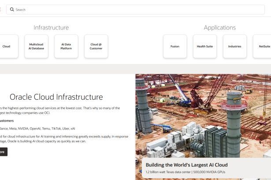Open the Fusion applications card
Screen dimensions: 271x180
(175, 46)
